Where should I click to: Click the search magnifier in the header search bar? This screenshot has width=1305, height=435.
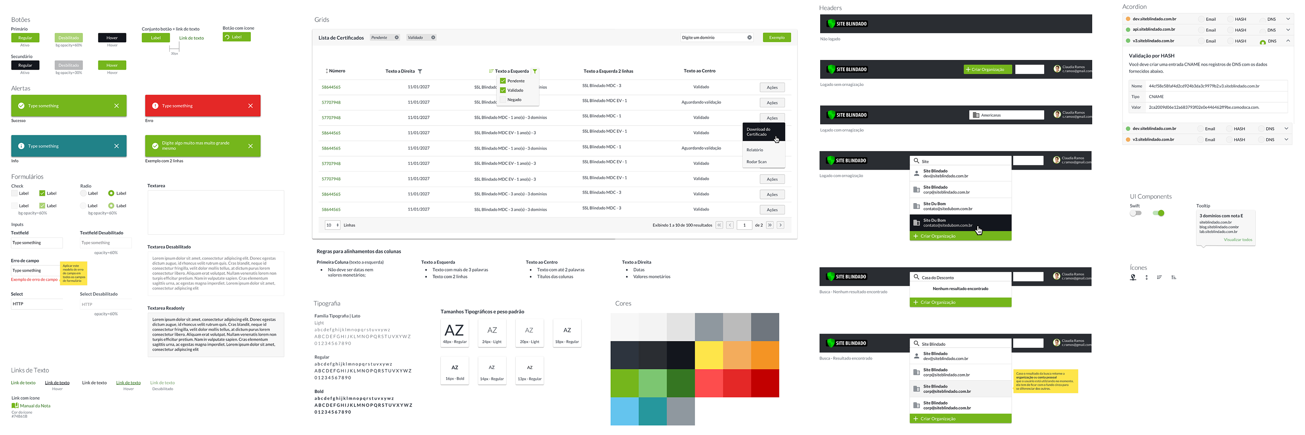(917, 161)
